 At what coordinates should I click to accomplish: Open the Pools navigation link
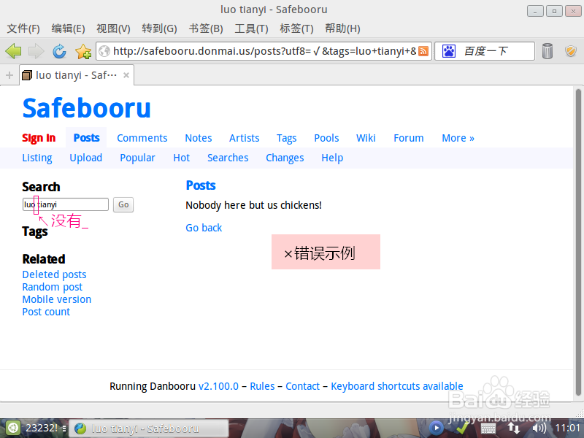coord(326,138)
